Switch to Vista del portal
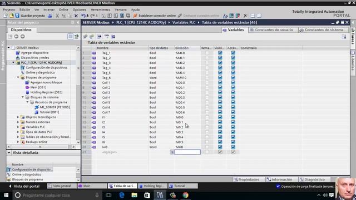 click(24, 186)
